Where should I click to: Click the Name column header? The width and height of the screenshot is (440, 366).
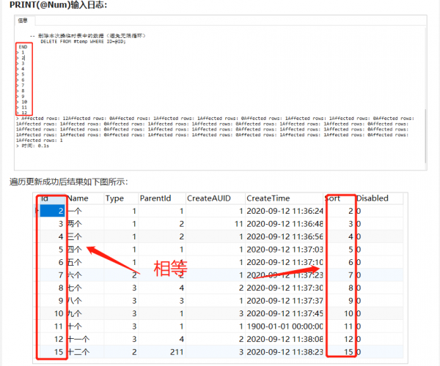click(85, 198)
